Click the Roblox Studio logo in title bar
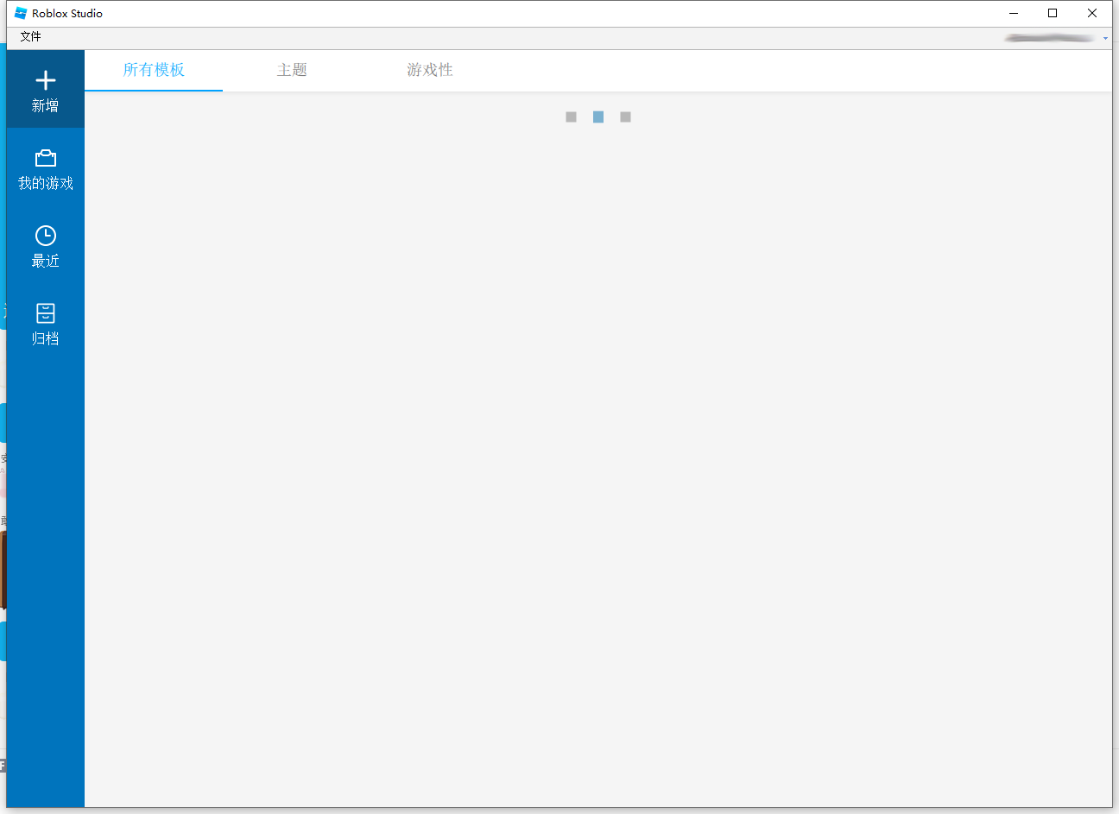Viewport: 1119px width, 814px height. click(x=21, y=13)
